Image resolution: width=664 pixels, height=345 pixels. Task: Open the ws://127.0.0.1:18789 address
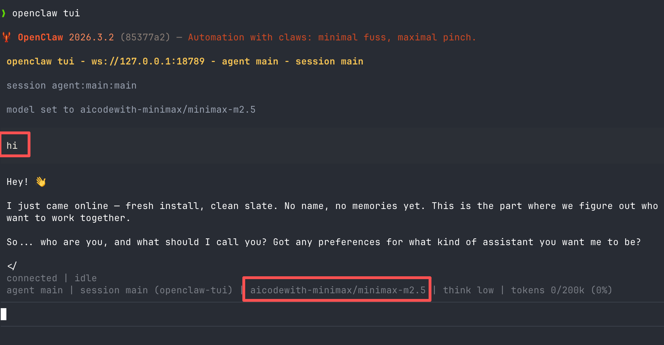click(x=148, y=61)
